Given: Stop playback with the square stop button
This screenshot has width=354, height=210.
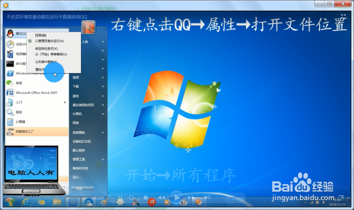Looking at the screenshot, I should click(x=145, y=198).
